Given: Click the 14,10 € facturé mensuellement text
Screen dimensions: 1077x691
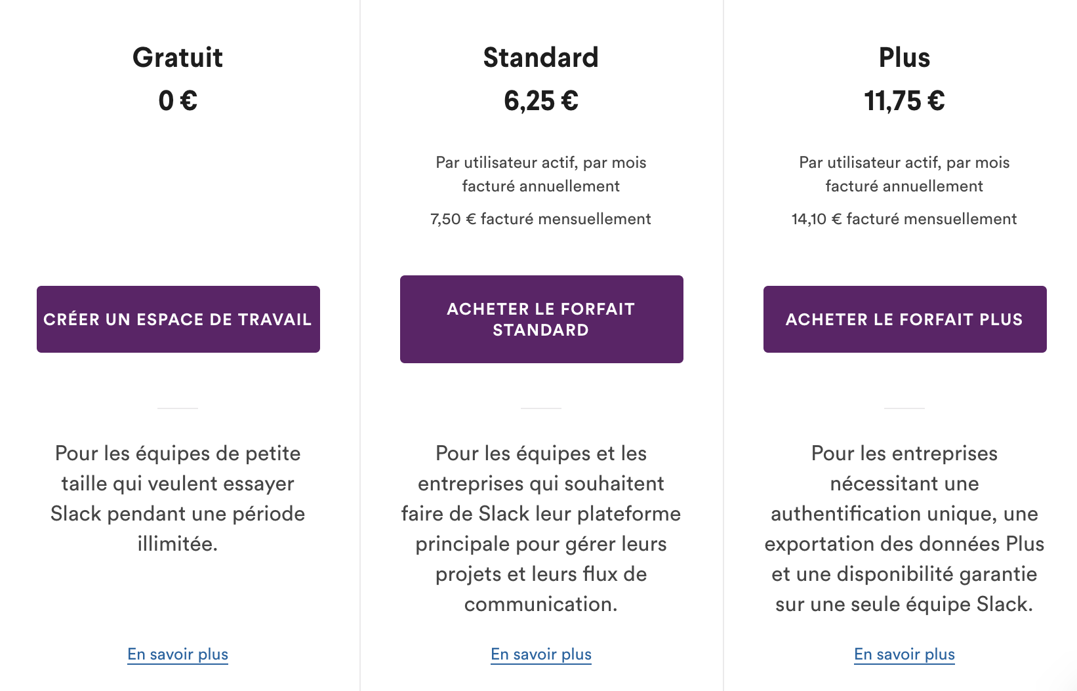Looking at the screenshot, I should [903, 218].
